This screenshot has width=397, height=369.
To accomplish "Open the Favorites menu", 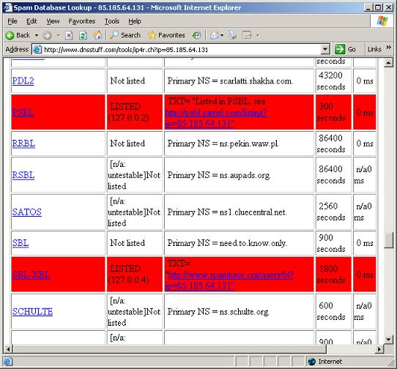I will (82, 21).
